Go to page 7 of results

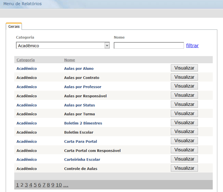click(x=44, y=185)
